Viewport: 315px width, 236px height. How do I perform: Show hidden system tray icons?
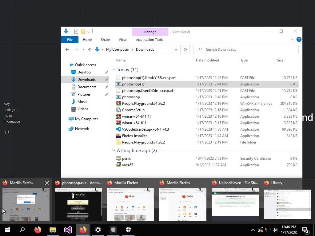coord(253,230)
